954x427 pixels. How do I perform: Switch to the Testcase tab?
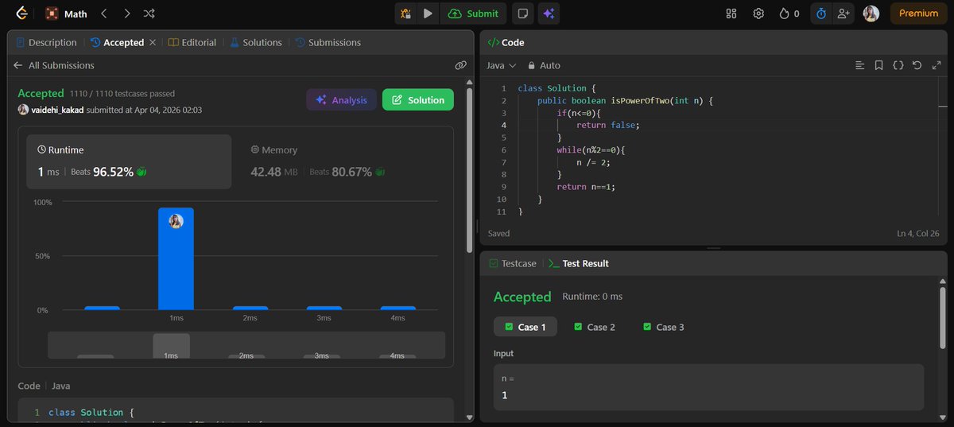pos(513,263)
